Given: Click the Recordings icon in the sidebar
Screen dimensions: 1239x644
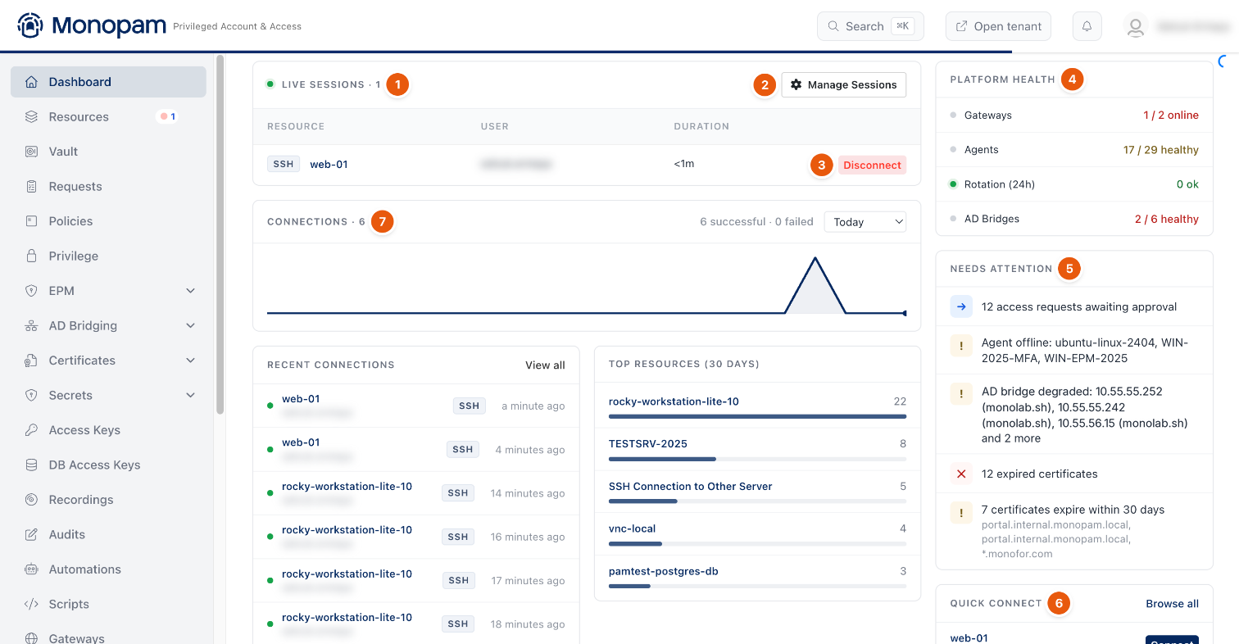Looking at the screenshot, I should (x=32, y=500).
